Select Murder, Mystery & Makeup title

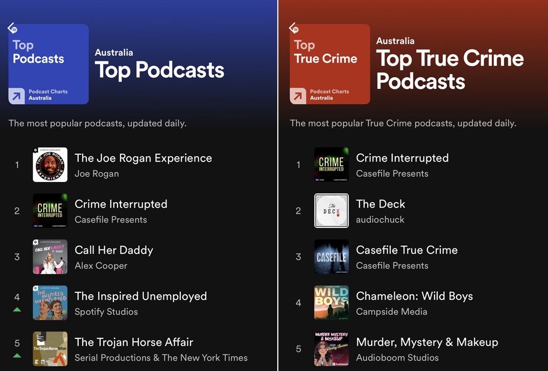click(x=427, y=342)
